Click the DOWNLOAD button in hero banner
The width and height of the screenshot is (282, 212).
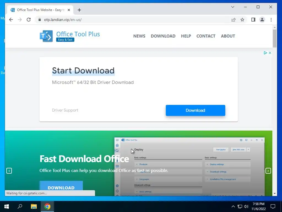point(61,186)
